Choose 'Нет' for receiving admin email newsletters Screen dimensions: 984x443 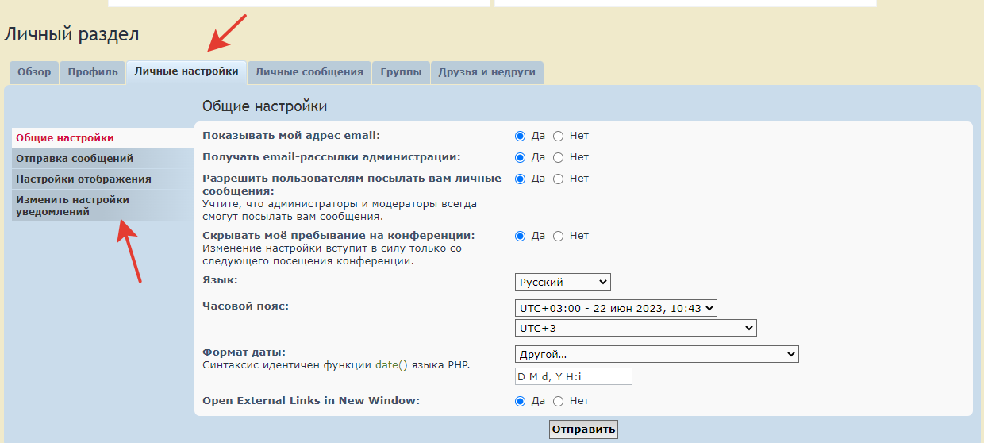tap(558, 157)
